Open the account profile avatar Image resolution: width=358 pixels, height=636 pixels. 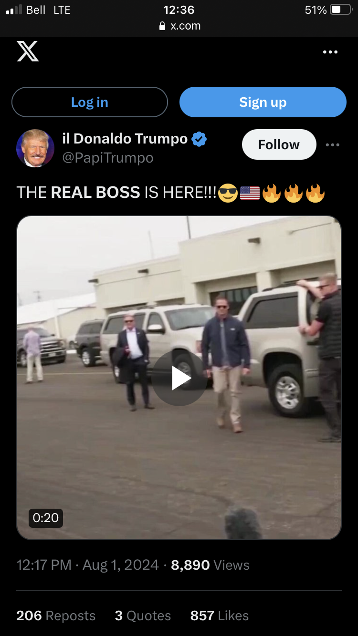pyautogui.click(x=35, y=148)
